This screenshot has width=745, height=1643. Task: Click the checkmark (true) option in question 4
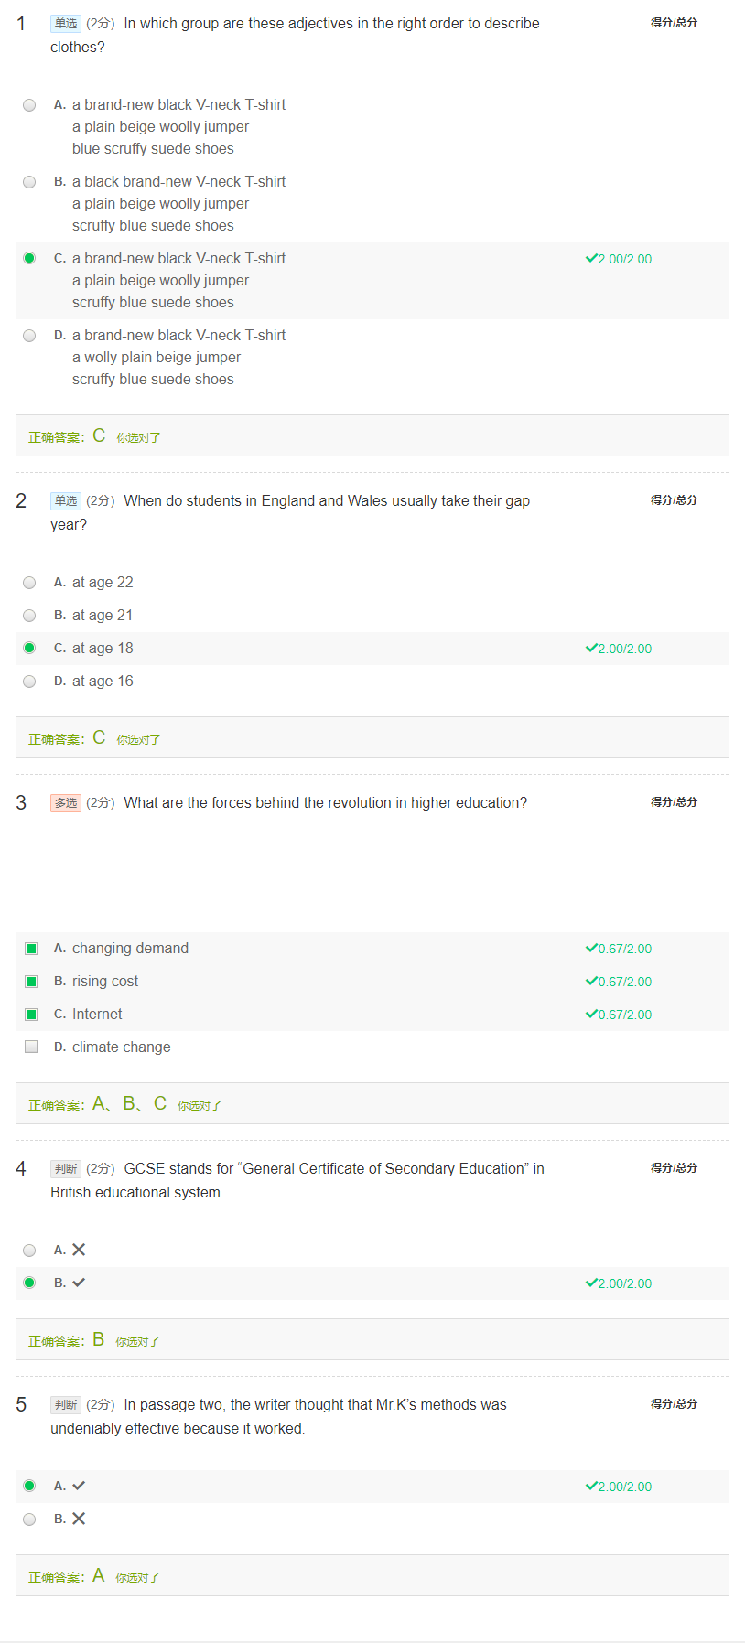[29, 1283]
